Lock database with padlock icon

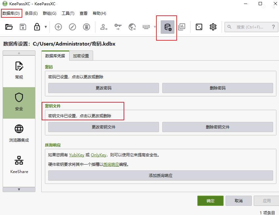click(x=37, y=27)
